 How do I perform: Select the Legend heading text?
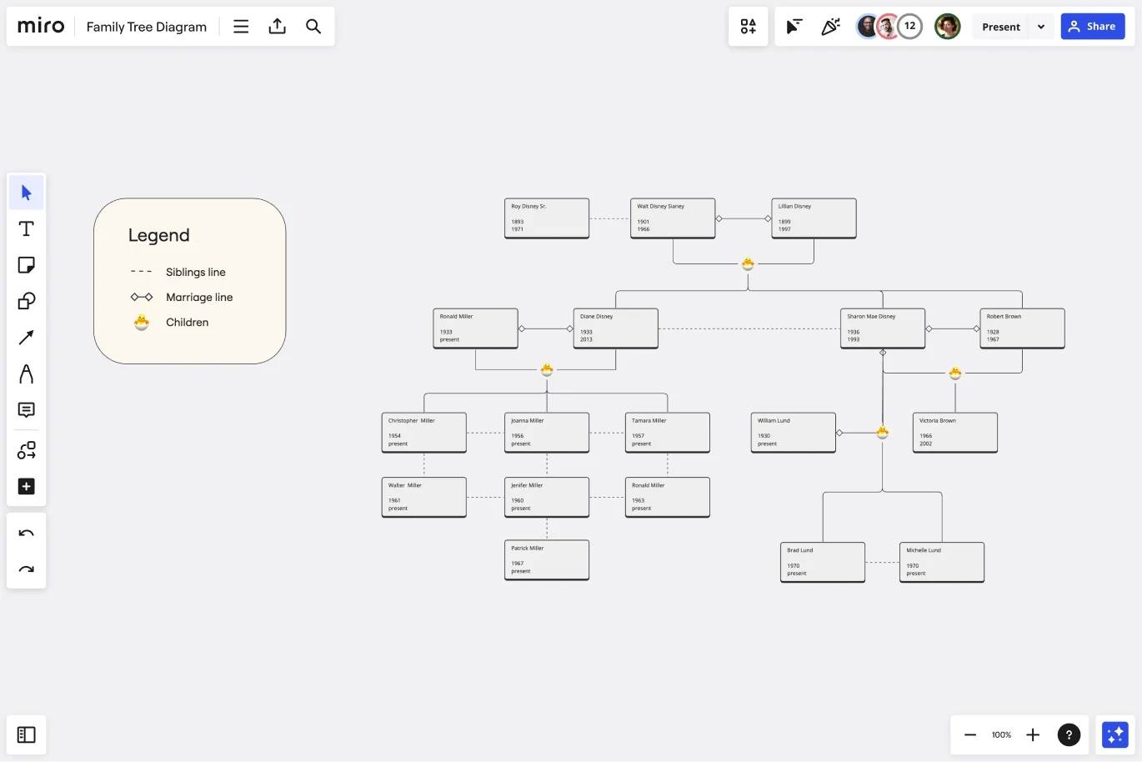coord(159,235)
